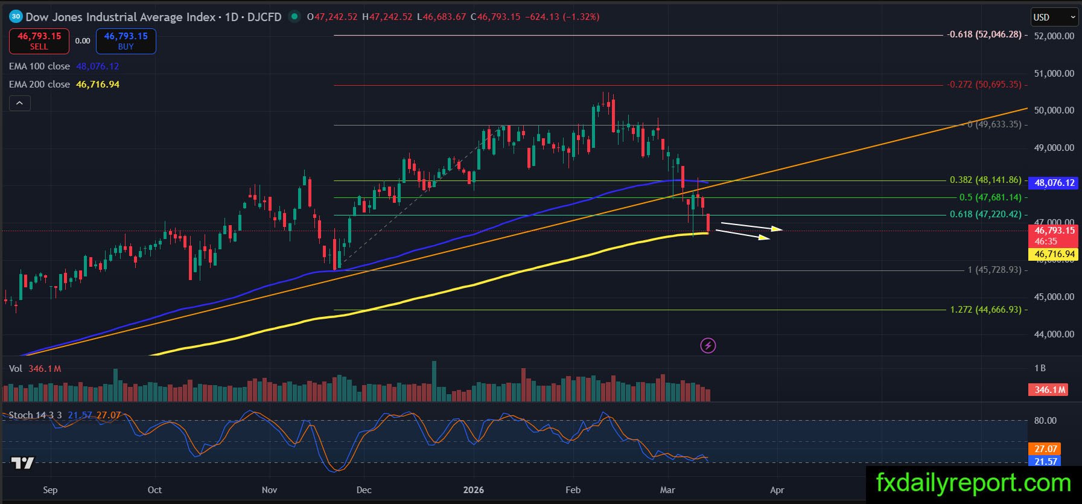Click the 49,000.00 price axis level

[x=1054, y=148]
